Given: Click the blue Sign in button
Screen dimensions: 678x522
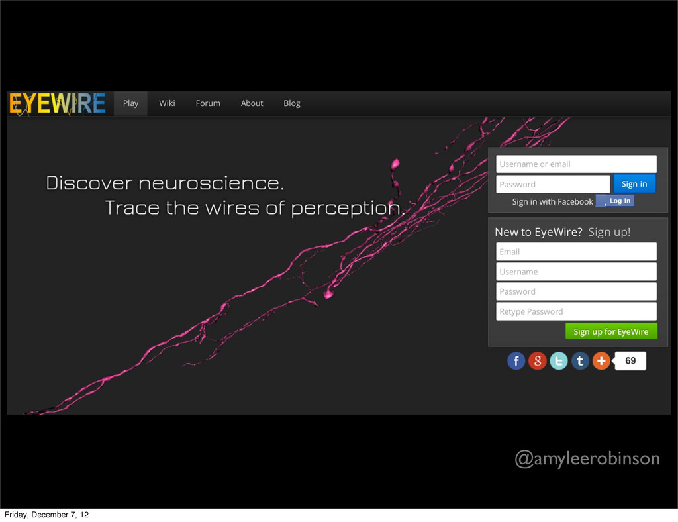Looking at the screenshot, I should click(634, 183).
